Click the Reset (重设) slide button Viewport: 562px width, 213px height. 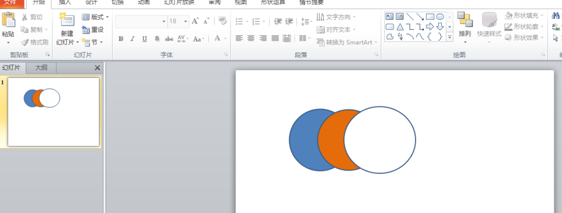pyautogui.click(x=93, y=29)
